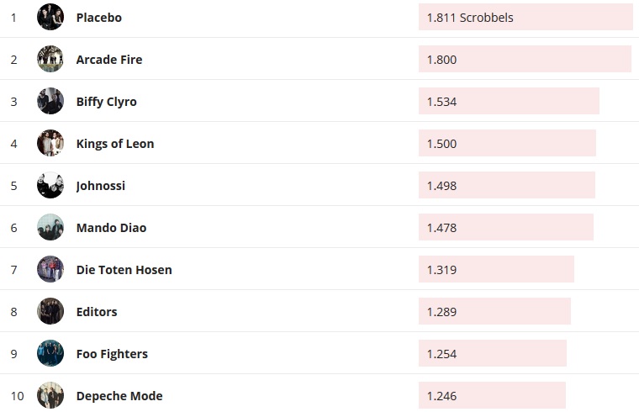Click the Kings of Leon avatar
Image resolution: width=639 pixels, height=412 pixels.
click(x=50, y=143)
